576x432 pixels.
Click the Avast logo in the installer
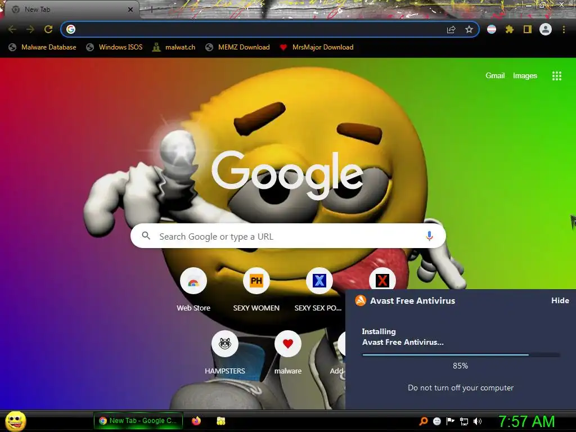tap(361, 300)
